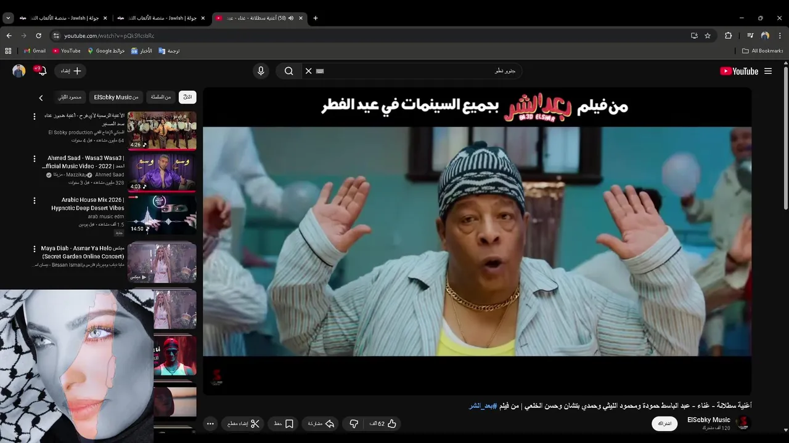
Task: Clear the search box with X
Action: tap(309, 71)
